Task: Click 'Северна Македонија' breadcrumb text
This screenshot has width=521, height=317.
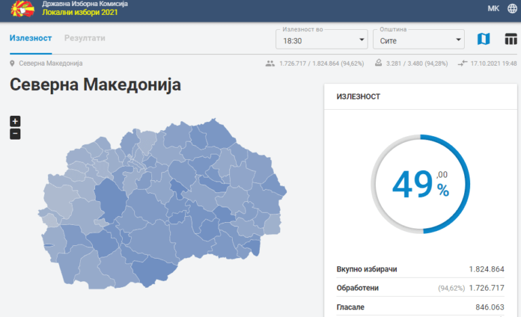Action: (51, 63)
